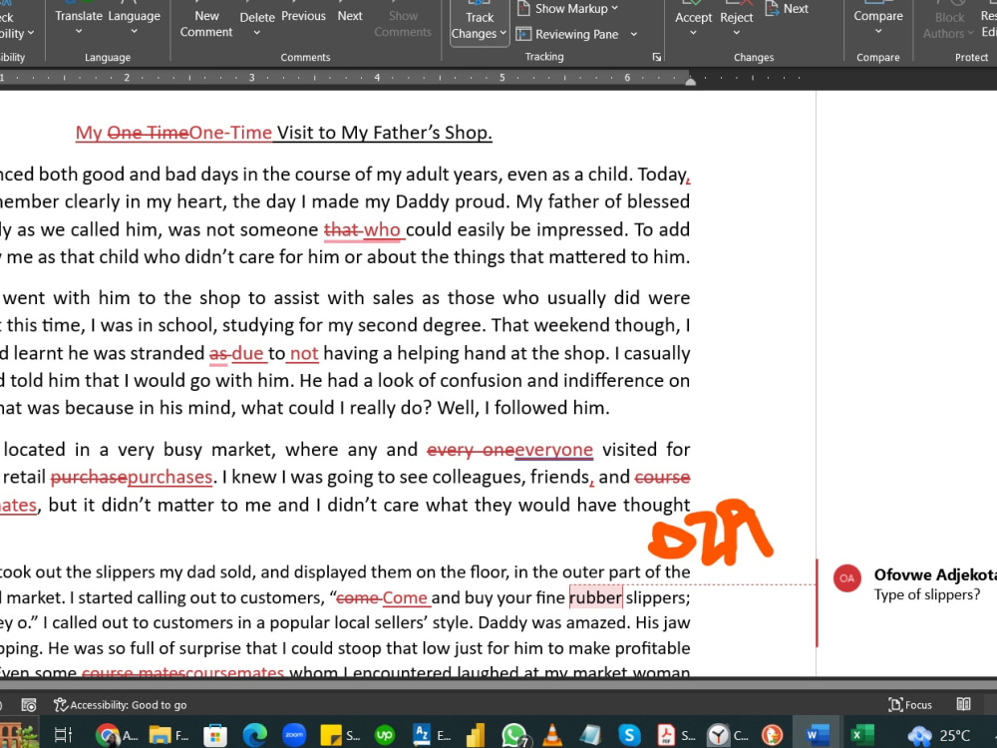997x748 pixels.
Task: Open Power BI from the taskbar
Action: click(476, 735)
